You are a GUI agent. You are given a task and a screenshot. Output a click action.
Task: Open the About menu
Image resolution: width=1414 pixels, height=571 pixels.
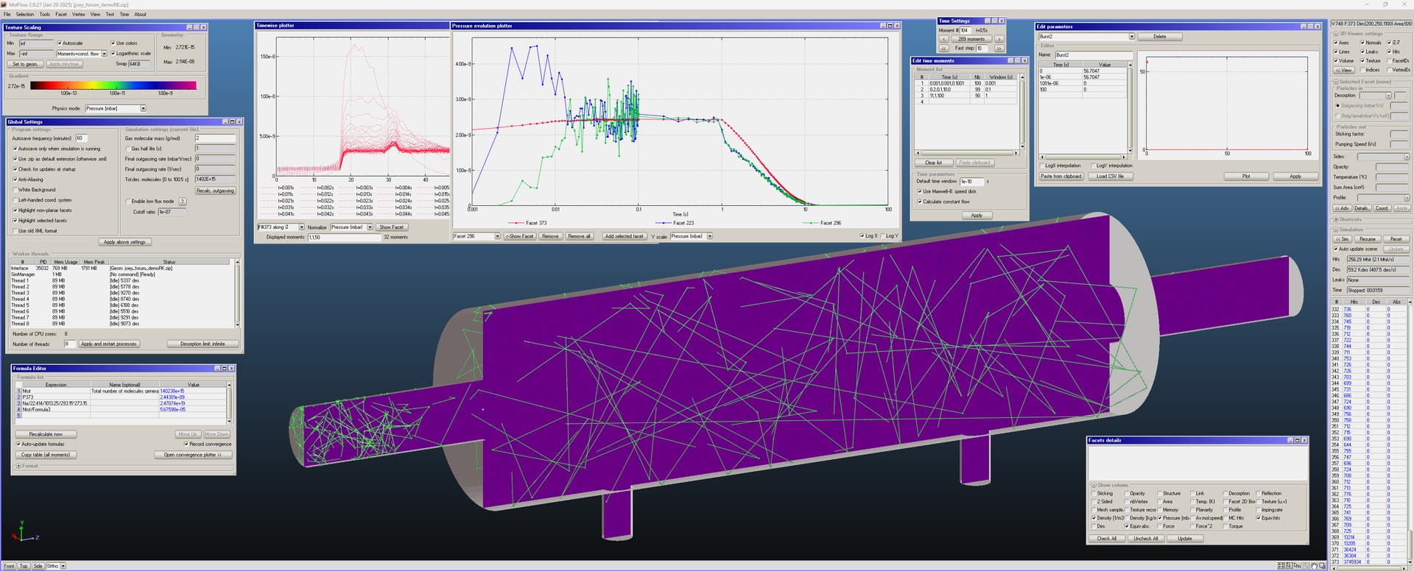[140, 14]
